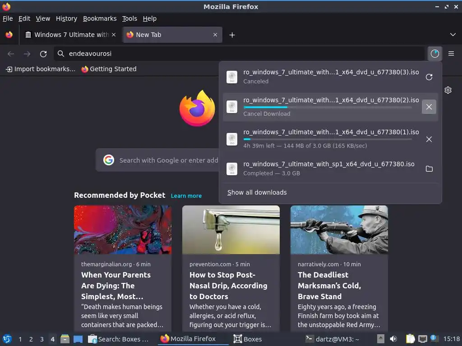Viewport: 462px width, 346px height.
Task: Open the Edit menu
Action: pyautogui.click(x=24, y=18)
